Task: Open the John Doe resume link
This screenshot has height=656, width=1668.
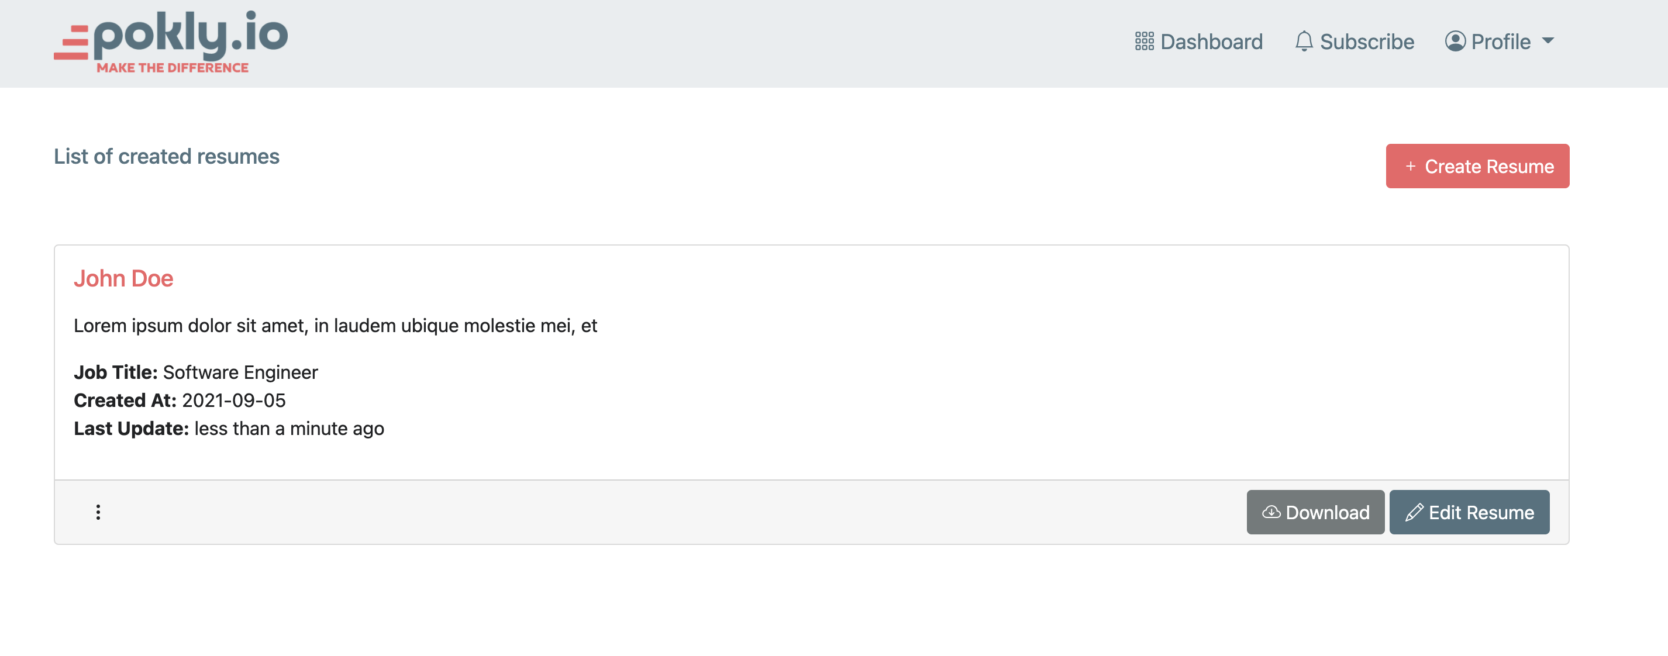Action: (x=125, y=278)
